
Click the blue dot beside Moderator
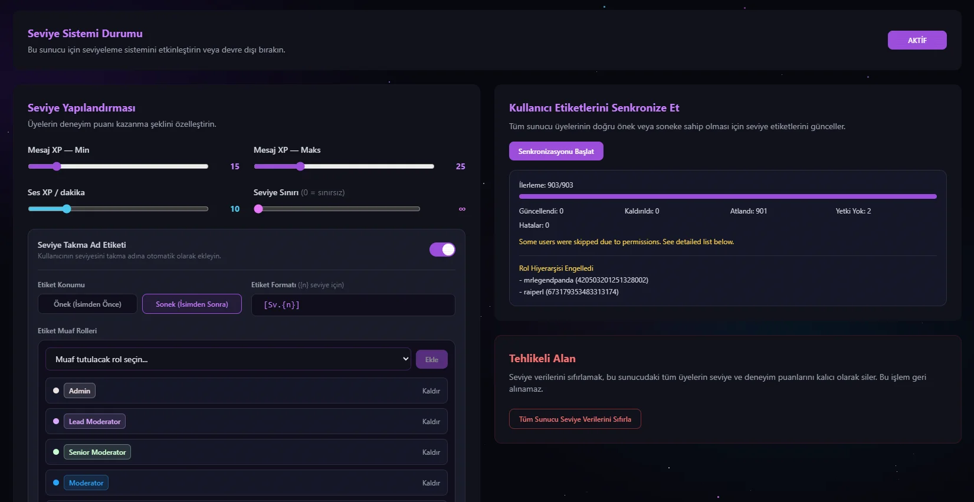click(x=56, y=483)
